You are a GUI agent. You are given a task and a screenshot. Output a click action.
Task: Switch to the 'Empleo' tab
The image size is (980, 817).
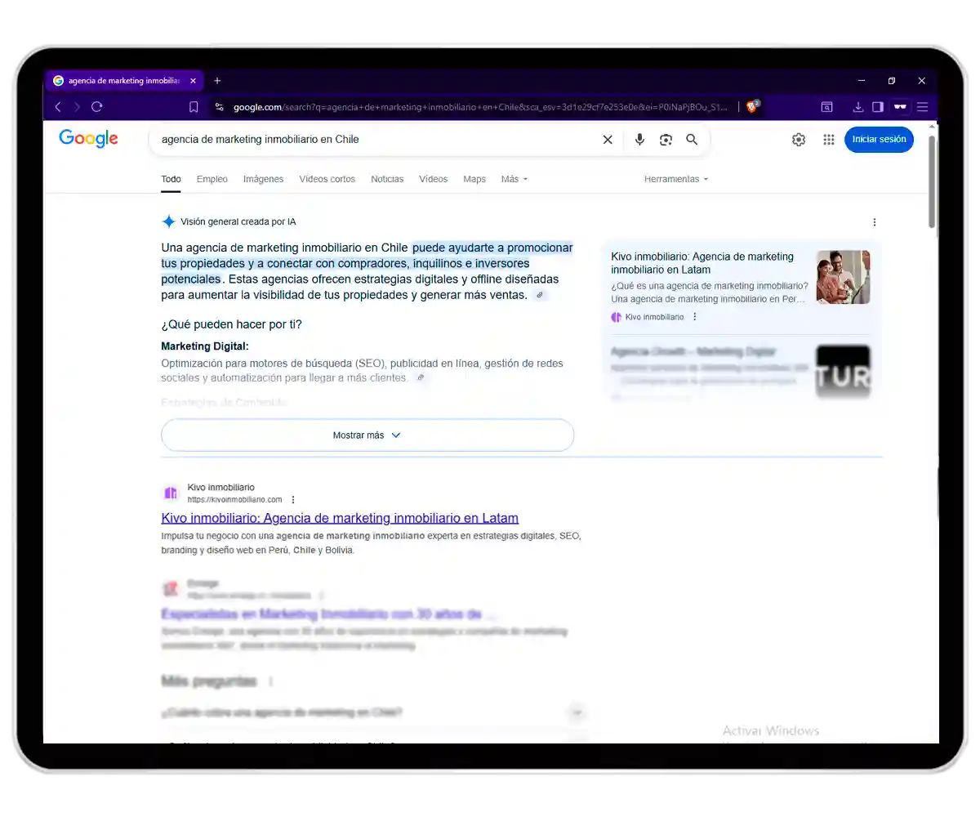pyautogui.click(x=212, y=179)
